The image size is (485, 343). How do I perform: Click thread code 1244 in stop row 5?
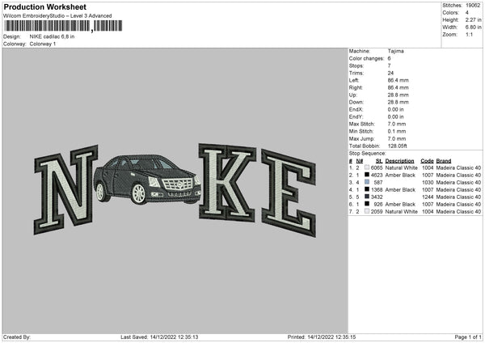pyautogui.click(x=428, y=197)
